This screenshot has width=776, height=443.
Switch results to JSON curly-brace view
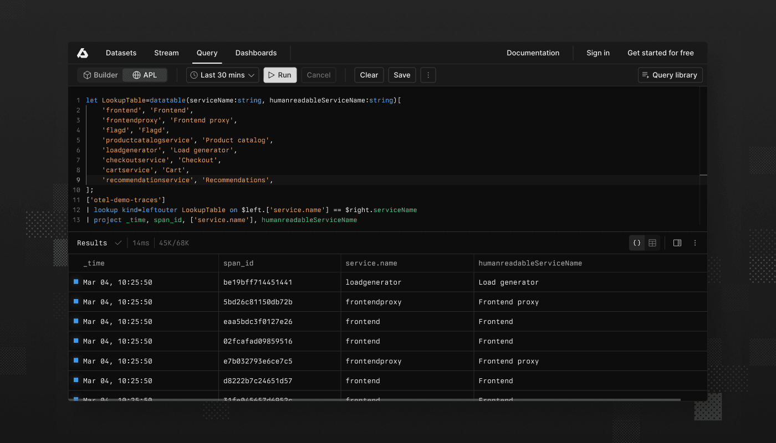coord(636,243)
